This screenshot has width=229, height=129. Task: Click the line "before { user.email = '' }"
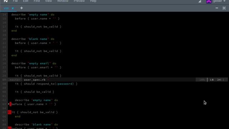[38, 67]
